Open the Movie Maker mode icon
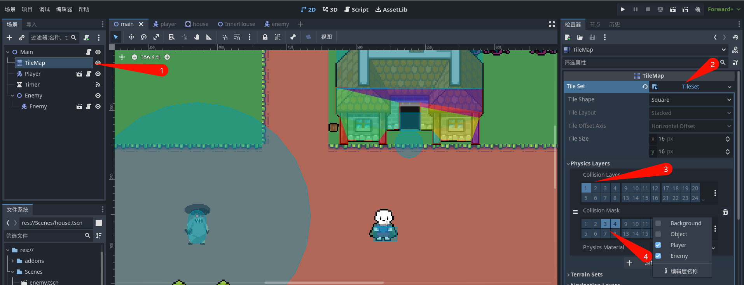The width and height of the screenshot is (744, 285). (x=698, y=9)
